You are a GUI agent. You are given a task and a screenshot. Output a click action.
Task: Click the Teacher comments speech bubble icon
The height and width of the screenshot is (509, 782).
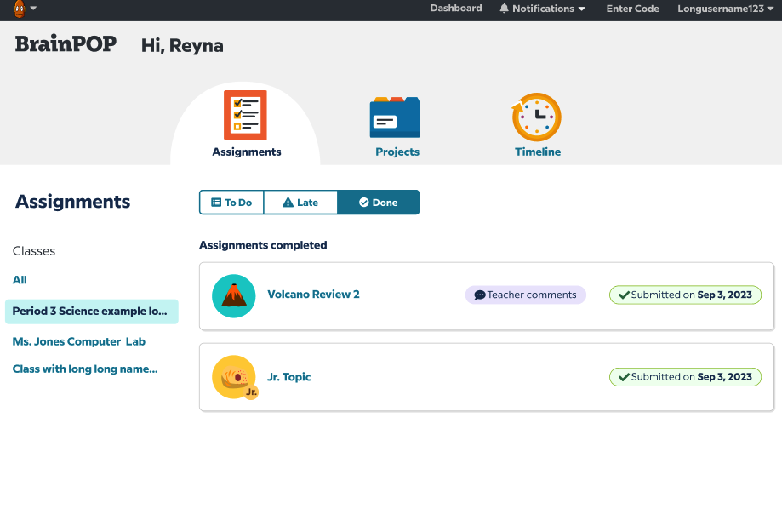click(x=480, y=295)
